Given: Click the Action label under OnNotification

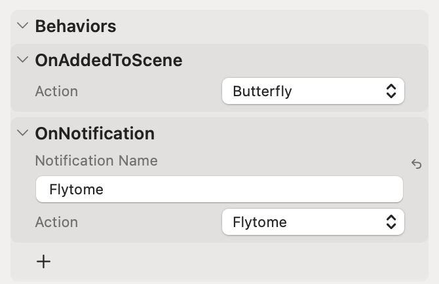Looking at the screenshot, I should (56, 222).
